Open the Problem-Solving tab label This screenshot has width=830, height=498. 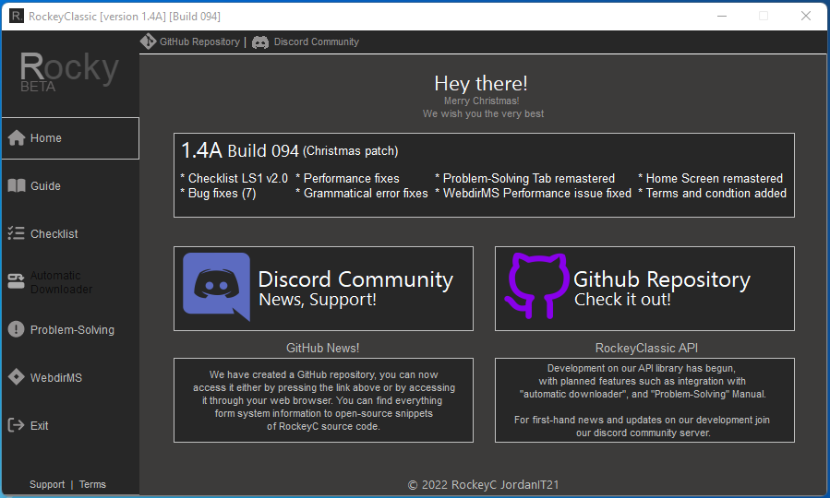pos(72,330)
